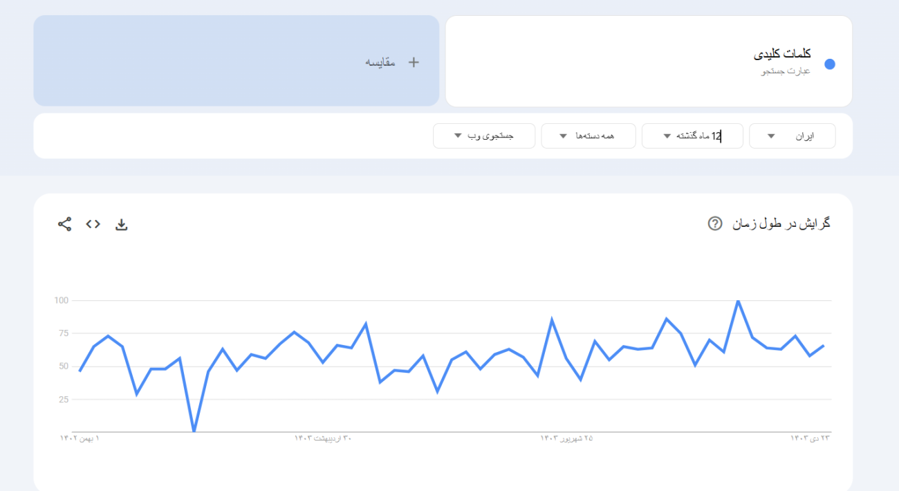
Task: Edit the کلمات کلیدی search term
Action: pos(782,53)
